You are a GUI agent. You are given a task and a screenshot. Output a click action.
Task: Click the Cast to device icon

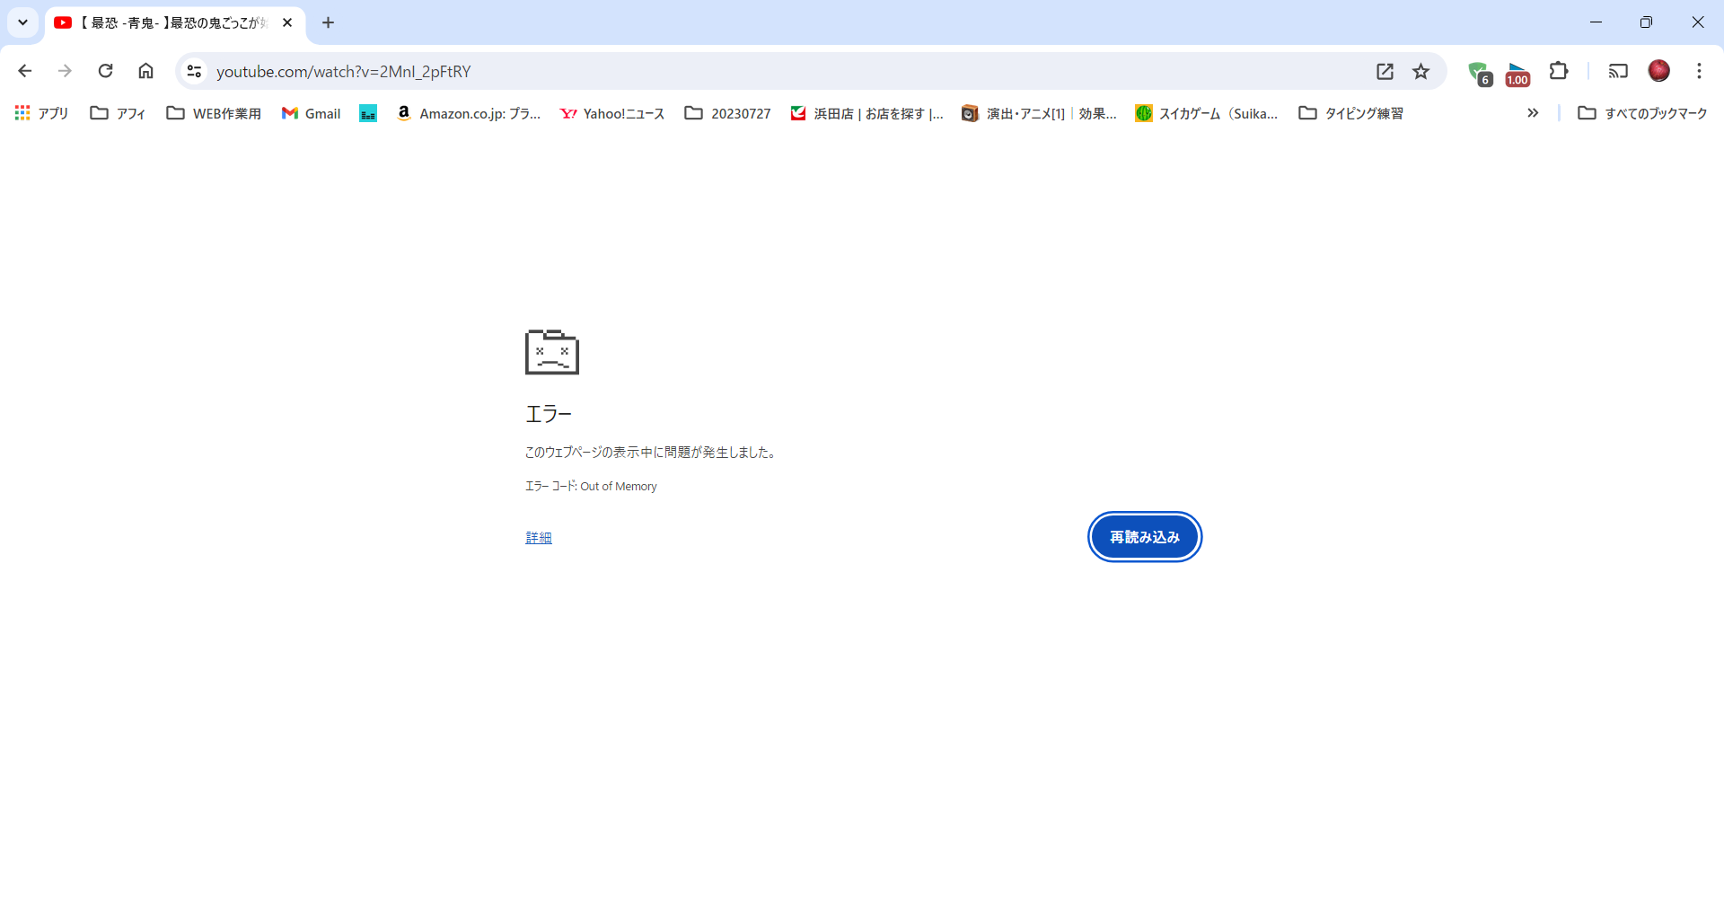1619,71
